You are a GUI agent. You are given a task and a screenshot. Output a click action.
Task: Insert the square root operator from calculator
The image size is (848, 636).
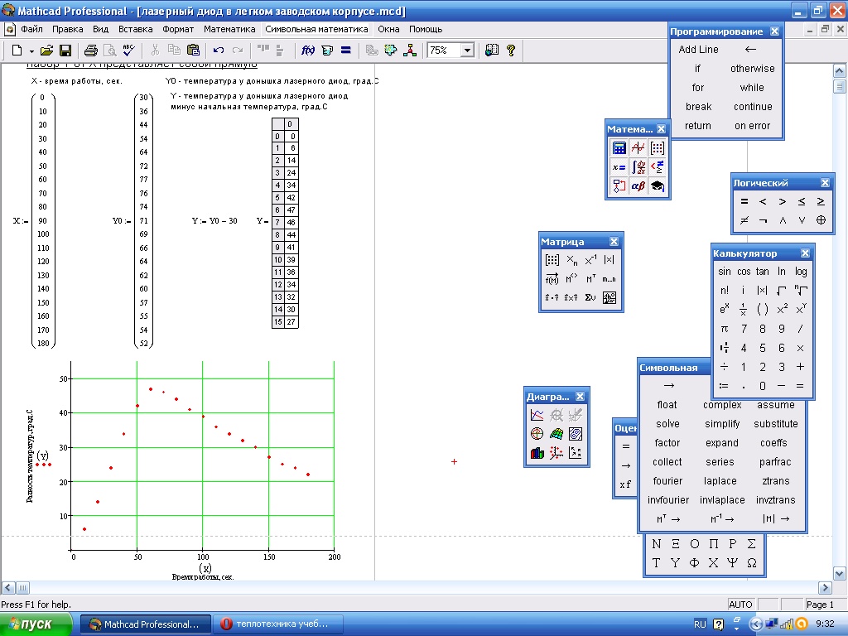coord(780,291)
